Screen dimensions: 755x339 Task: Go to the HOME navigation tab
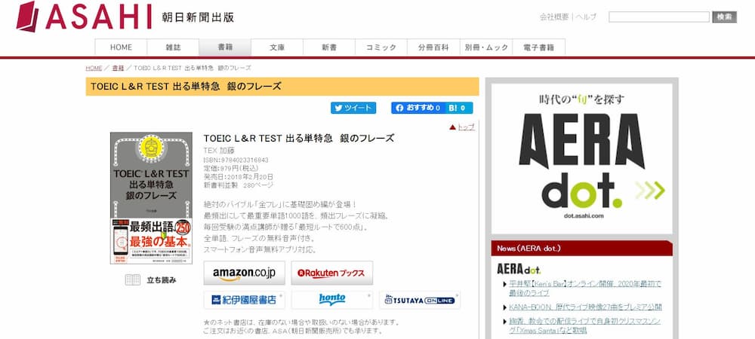pyautogui.click(x=121, y=47)
